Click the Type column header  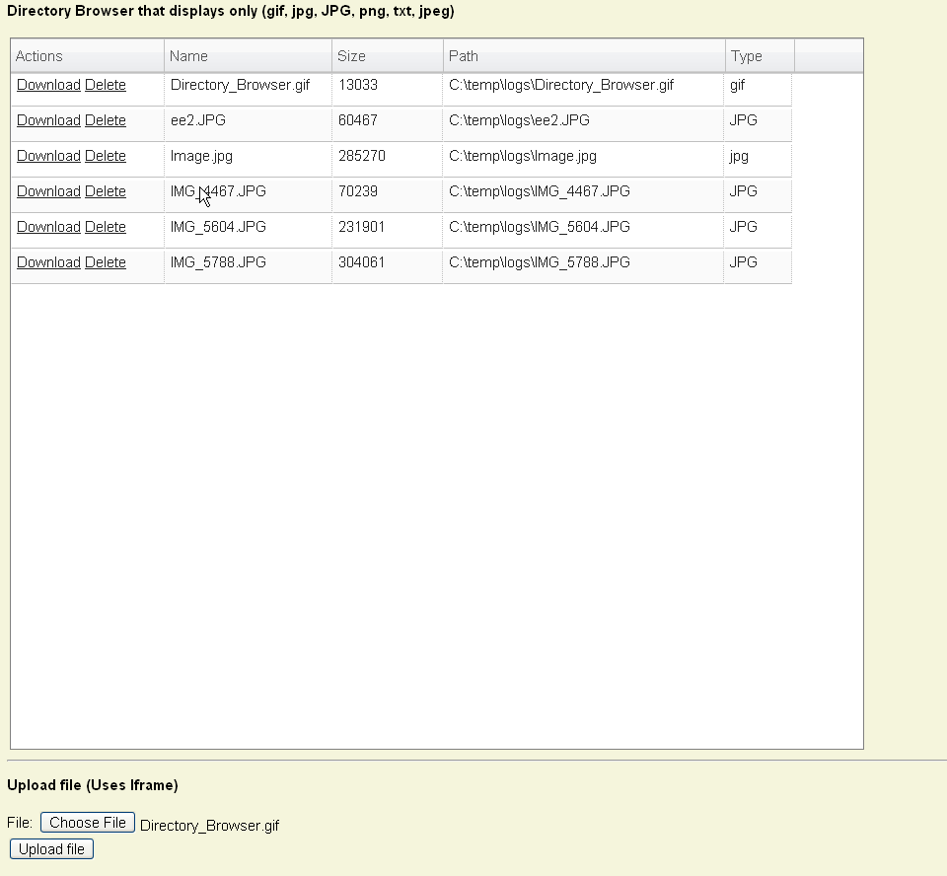pyautogui.click(x=746, y=56)
